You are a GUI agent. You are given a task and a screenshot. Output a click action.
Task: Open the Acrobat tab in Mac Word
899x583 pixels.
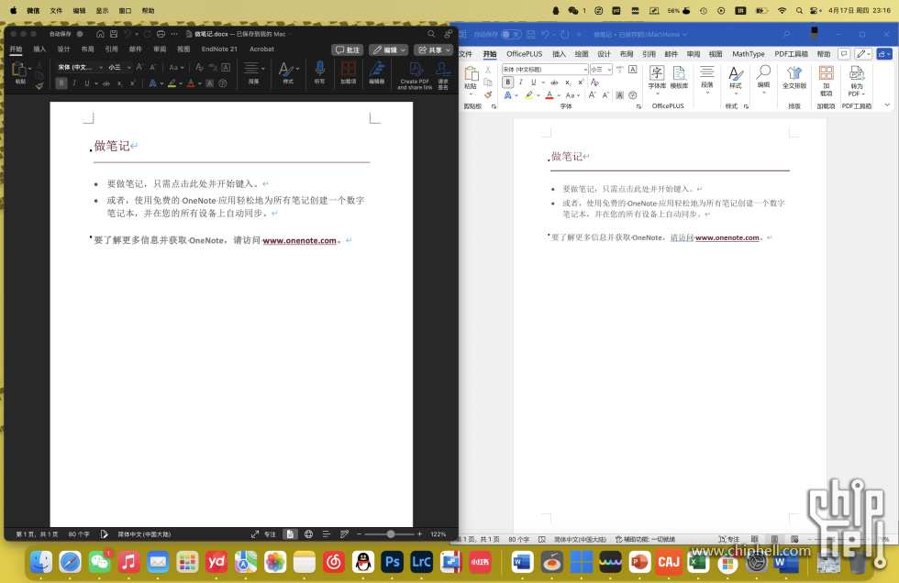click(261, 49)
